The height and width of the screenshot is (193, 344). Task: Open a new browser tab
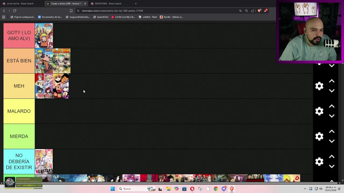click(136, 3)
